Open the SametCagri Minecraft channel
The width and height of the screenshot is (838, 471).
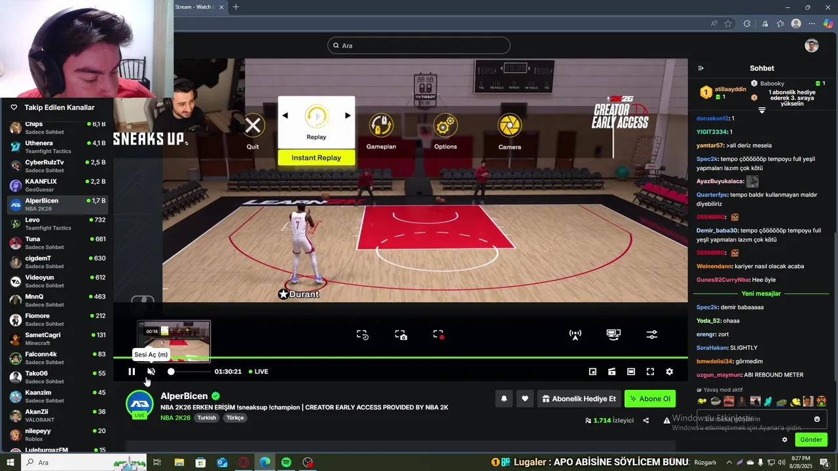(x=58, y=339)
